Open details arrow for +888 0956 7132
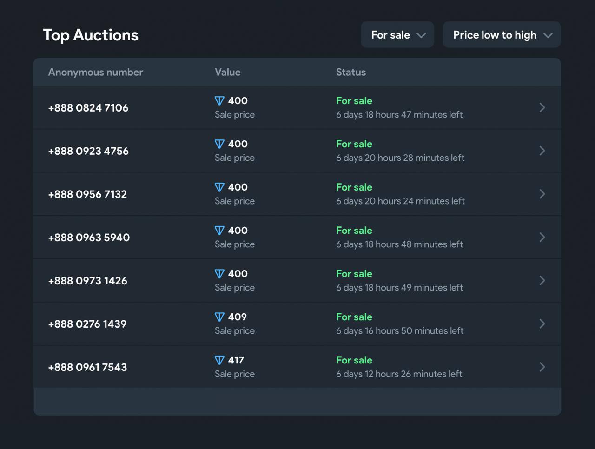 click(x=542, y=194)
